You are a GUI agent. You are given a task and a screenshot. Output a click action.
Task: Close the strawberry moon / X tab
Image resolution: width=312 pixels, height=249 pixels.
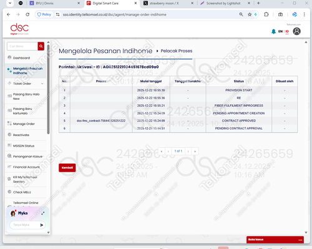pos(192,3)
